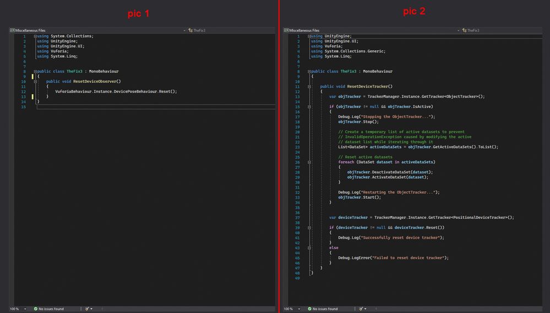Click the code cleanup broom icon in pic 2
This screenshot has width=550, height=313.
[x=361, y=309]
